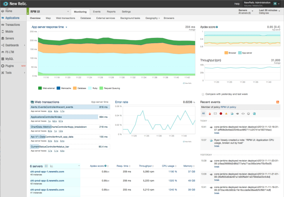Open the Apdex score help icon
This screenshot has width=284, height=197.
click(x=217, y=27)
